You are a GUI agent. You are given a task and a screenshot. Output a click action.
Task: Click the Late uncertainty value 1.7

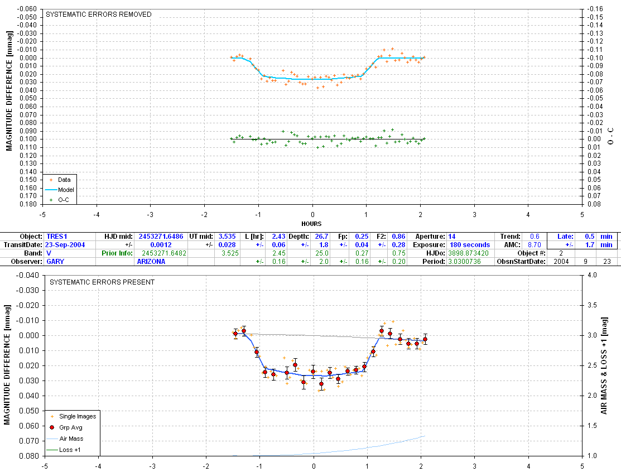point(589,245)
